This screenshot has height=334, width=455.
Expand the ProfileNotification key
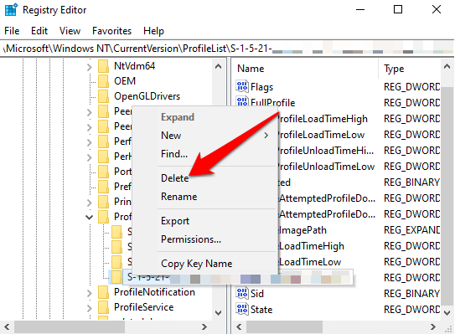pyautogui.click(x=90, y=294)
